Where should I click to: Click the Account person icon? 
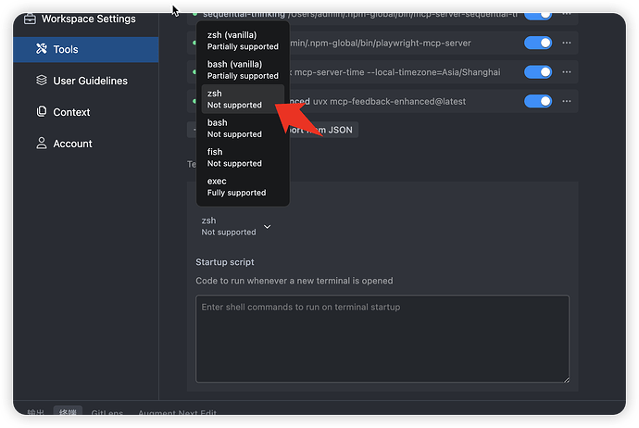pyautogui.click(x=41, y=143)
